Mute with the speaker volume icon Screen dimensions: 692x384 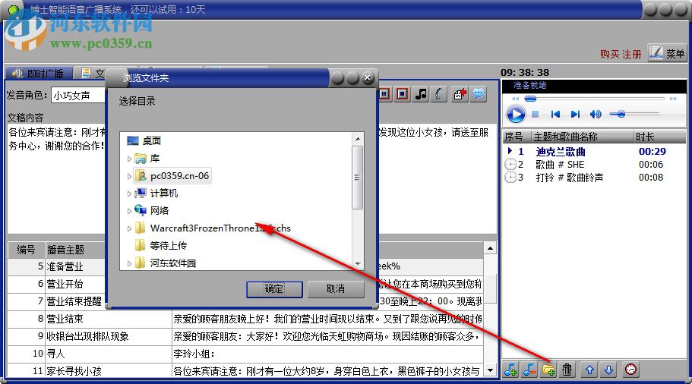[596, 114]
